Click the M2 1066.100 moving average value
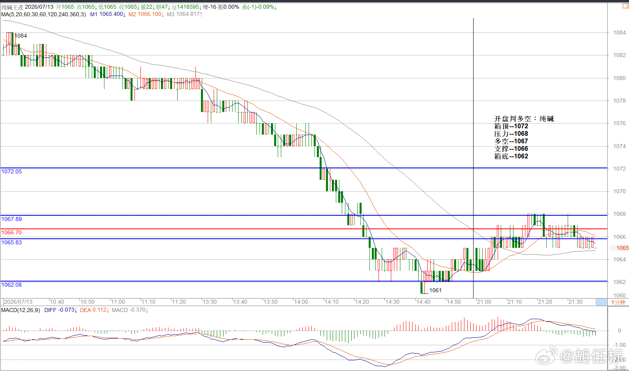The width and height of the screenshot is (629, 371). (146, 14)
